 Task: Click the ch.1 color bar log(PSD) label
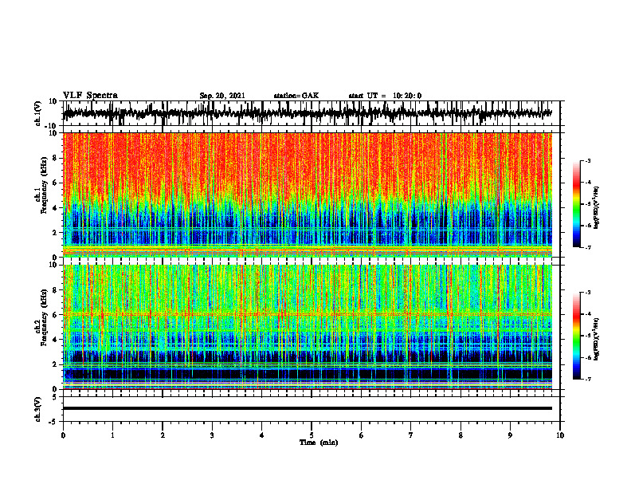click(x=596, y=208)
